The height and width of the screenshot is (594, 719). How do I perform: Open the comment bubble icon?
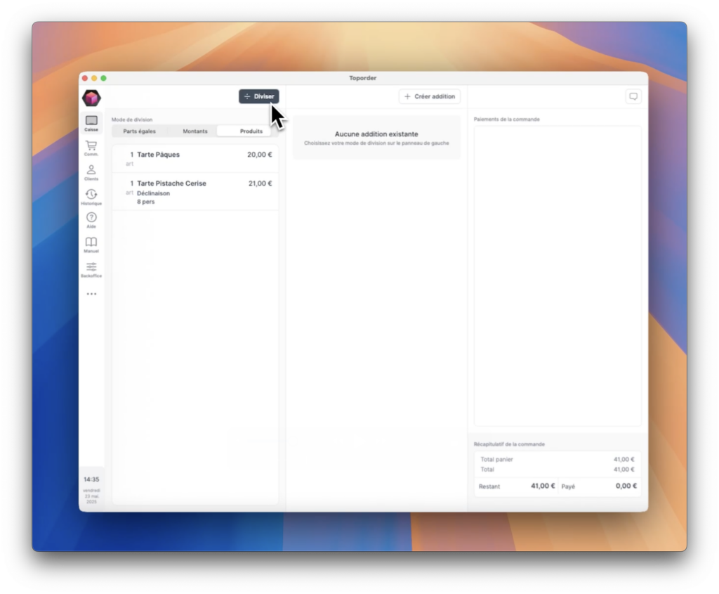pos(633,96)
